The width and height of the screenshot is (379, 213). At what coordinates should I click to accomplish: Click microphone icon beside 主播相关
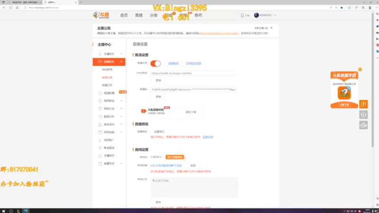pyautogui.click(x=100, y=54)
